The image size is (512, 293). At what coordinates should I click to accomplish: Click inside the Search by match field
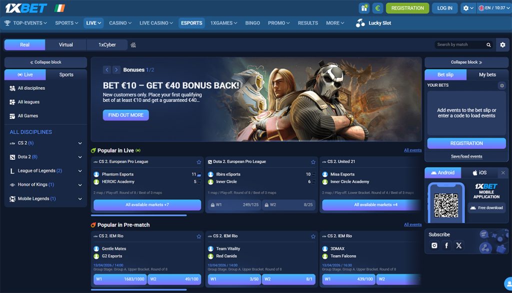[x=460, y=44]
